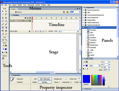Expand the Behaviors panel

[84, 89]
